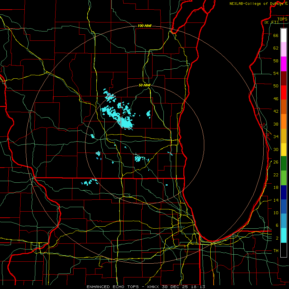Click the legend value 10
Screen dimensions: 289x289
[x=276, y=213]
